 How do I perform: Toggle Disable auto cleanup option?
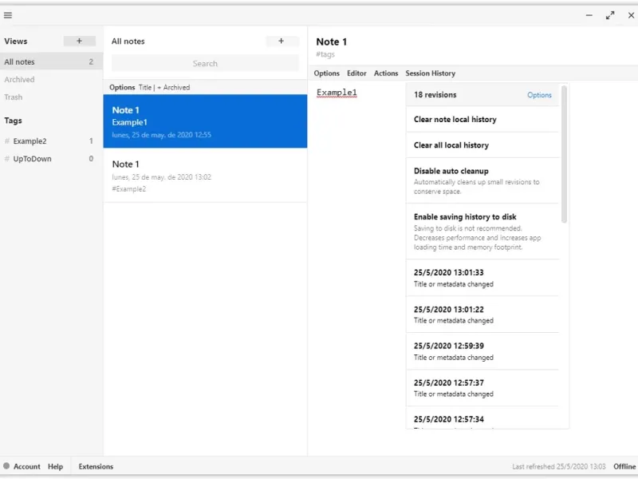482,181
